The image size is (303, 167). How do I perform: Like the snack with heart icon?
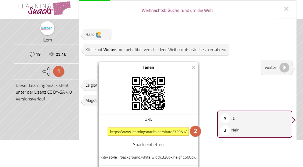[32, 55]
